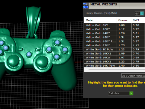Click the Library: Classic - (Fast)-Metal label
Viewport: 145px width, 109px height.
pos(101,13)
